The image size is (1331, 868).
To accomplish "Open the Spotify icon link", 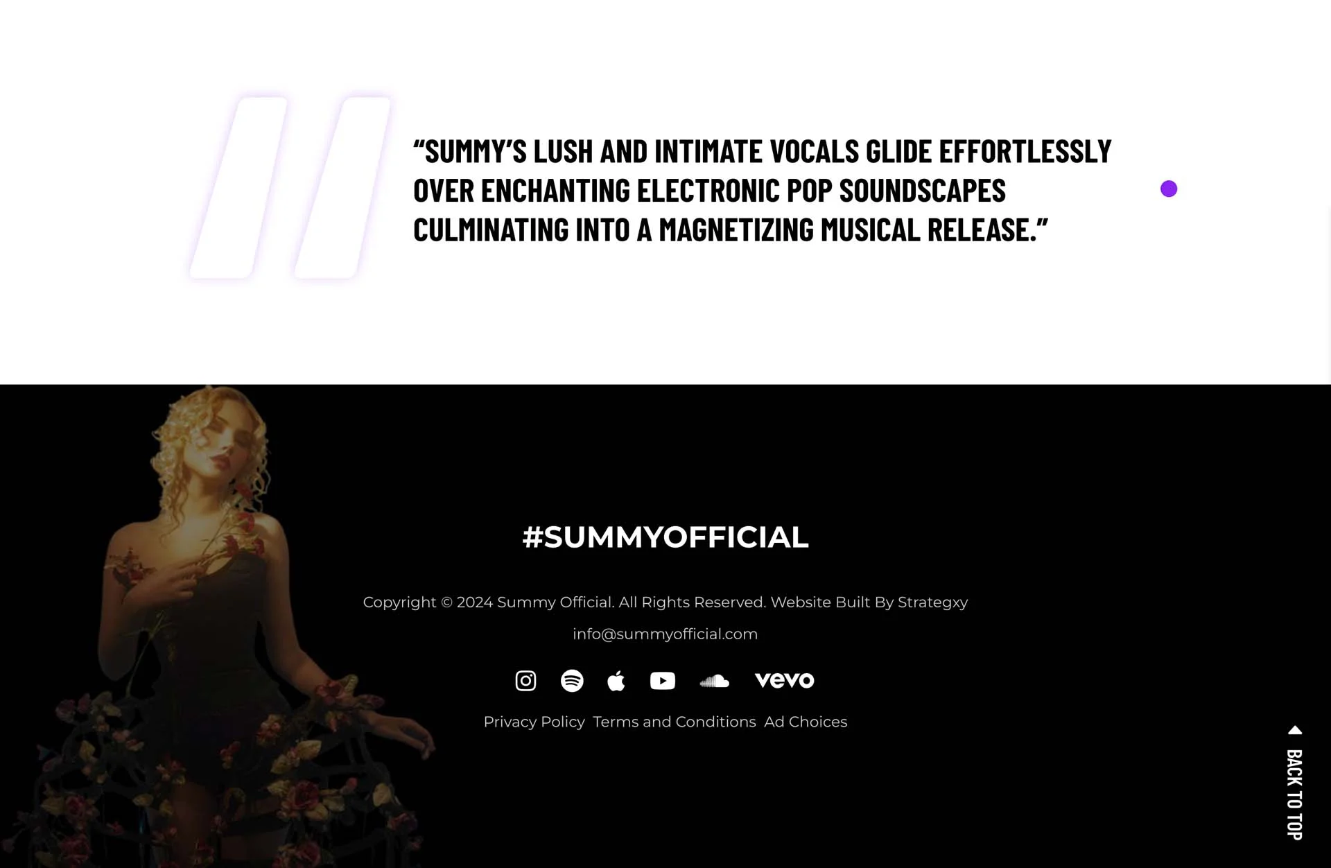I will (572, 681).
